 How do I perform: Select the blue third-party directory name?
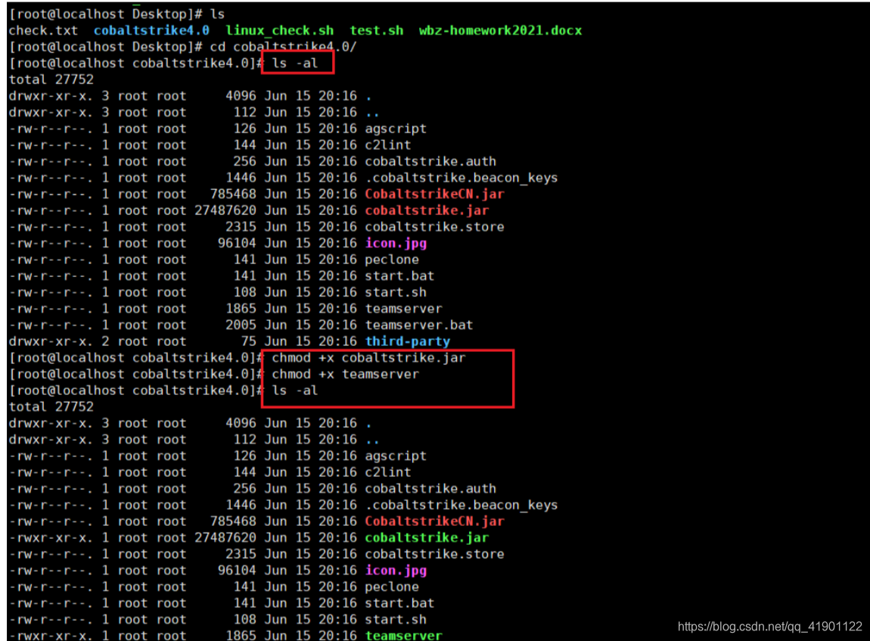point(407,341)
